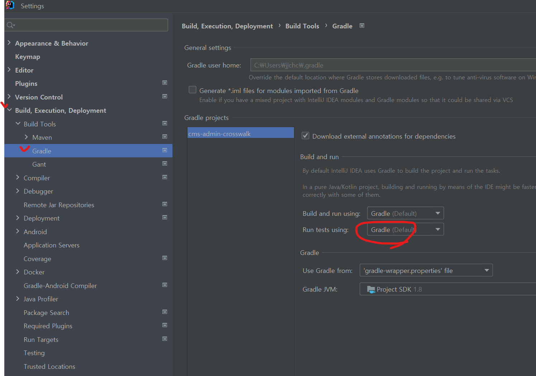536x376 pixels.
Task: Expand the Debugger node
Action: click(18, 191)
